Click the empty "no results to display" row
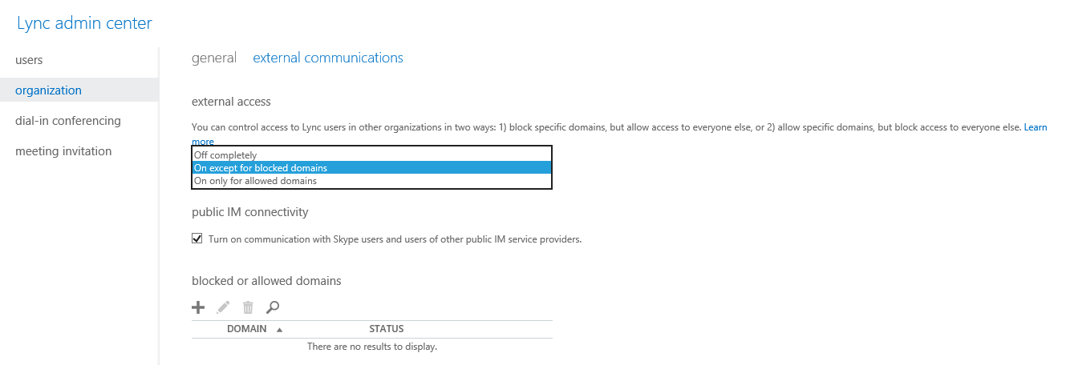1066x365 pixels. (x=371, y=347)
